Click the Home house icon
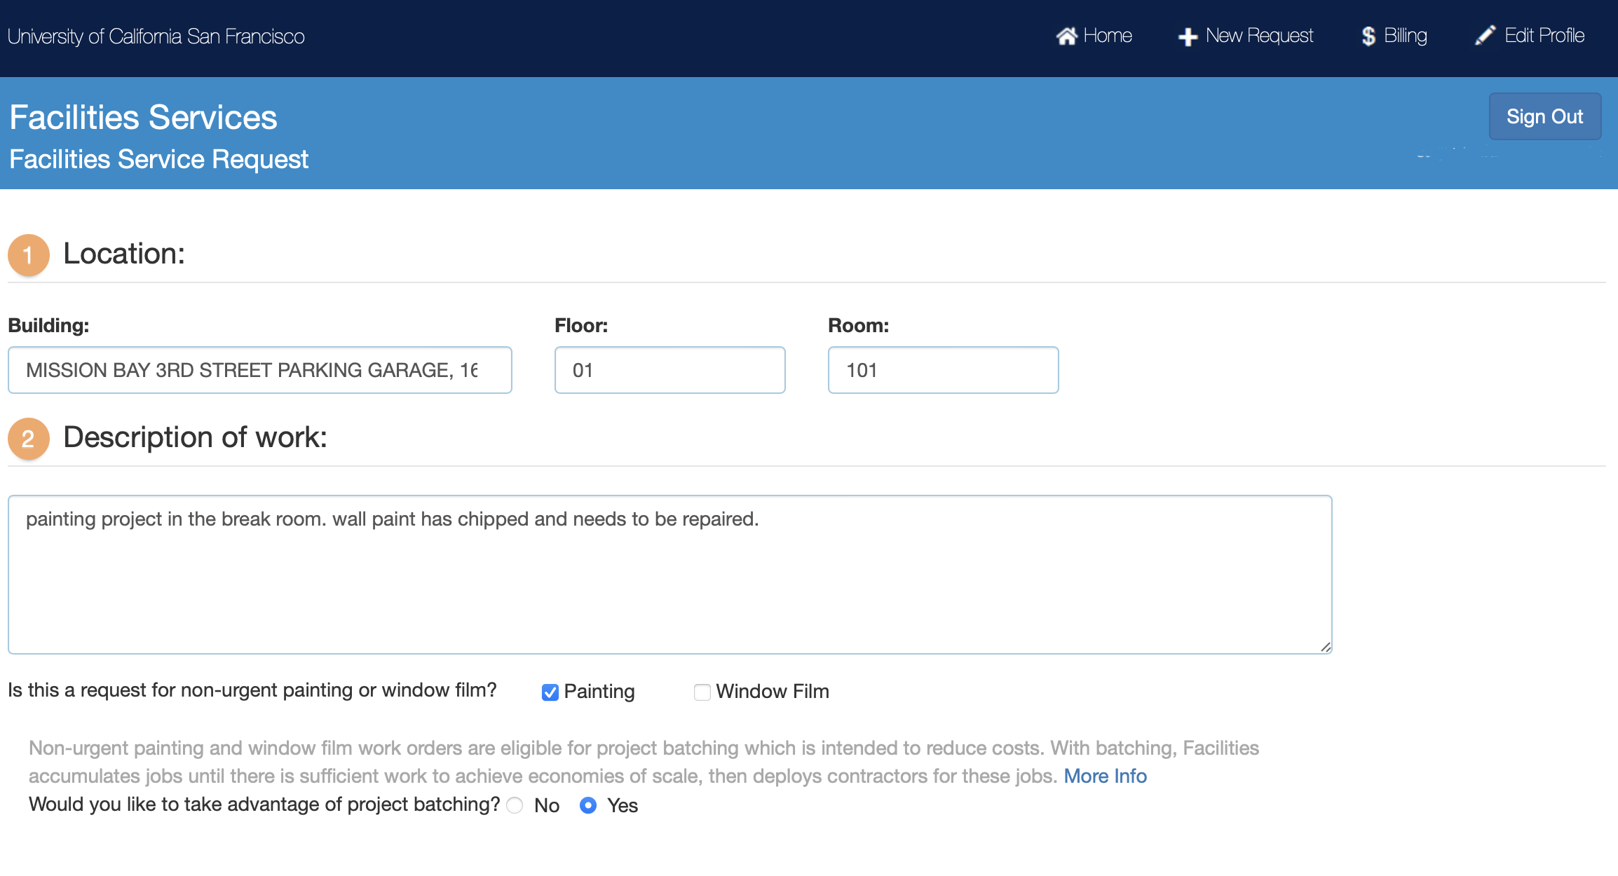The height and width of the screenshot is (876, 1618). pyautogui.click(x=1066, y=36)
